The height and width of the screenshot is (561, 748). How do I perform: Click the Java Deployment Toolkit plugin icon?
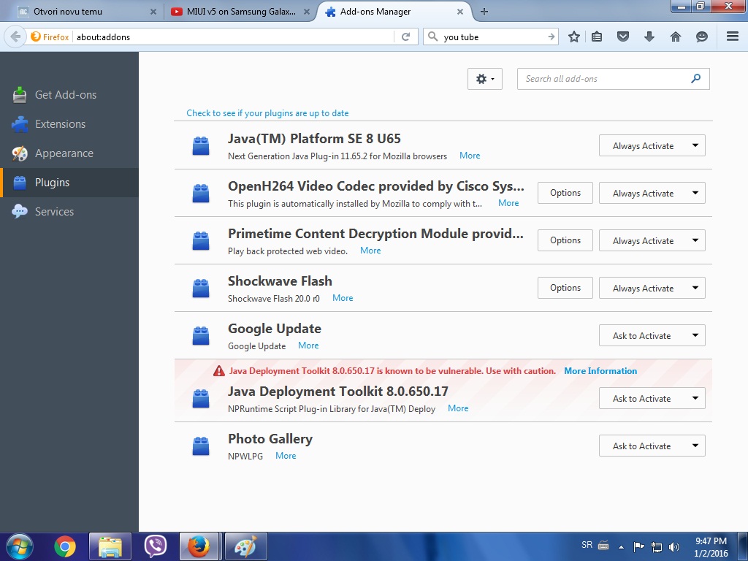point(201,398)
